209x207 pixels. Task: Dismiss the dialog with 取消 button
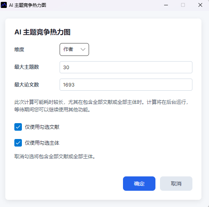click(176, 184)
